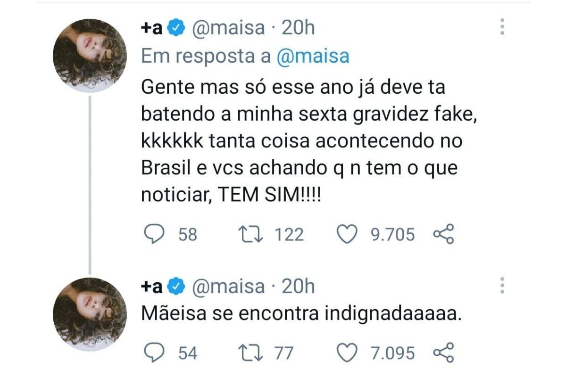Open the first tweet's 20h timestamp
The width and height of the screenshot is (566, 377).
coord(298,28)
